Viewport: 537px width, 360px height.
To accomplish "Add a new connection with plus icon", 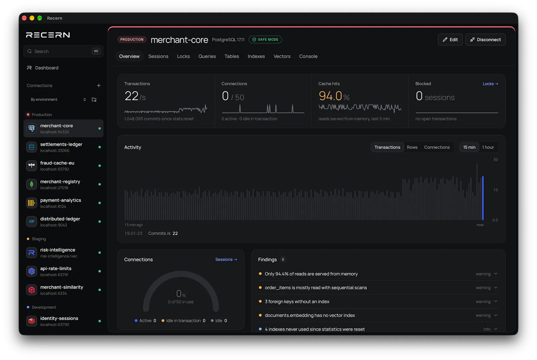I will coord(99,85).
